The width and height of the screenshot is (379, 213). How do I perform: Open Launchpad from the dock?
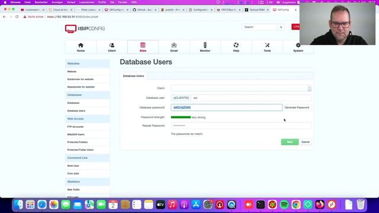click(x=30, y=205)
